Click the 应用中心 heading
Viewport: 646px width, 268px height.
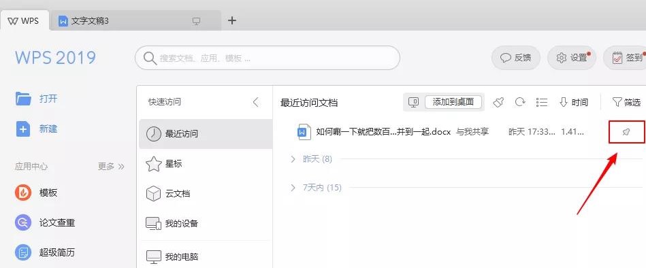point(31,167)
